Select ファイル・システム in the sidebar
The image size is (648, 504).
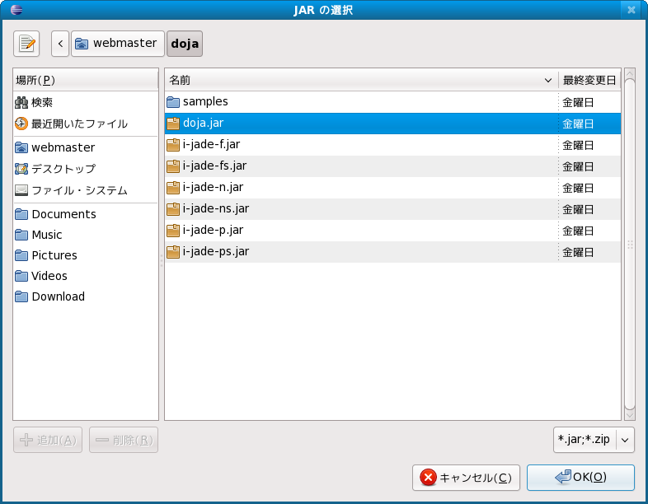pos(79,190)
